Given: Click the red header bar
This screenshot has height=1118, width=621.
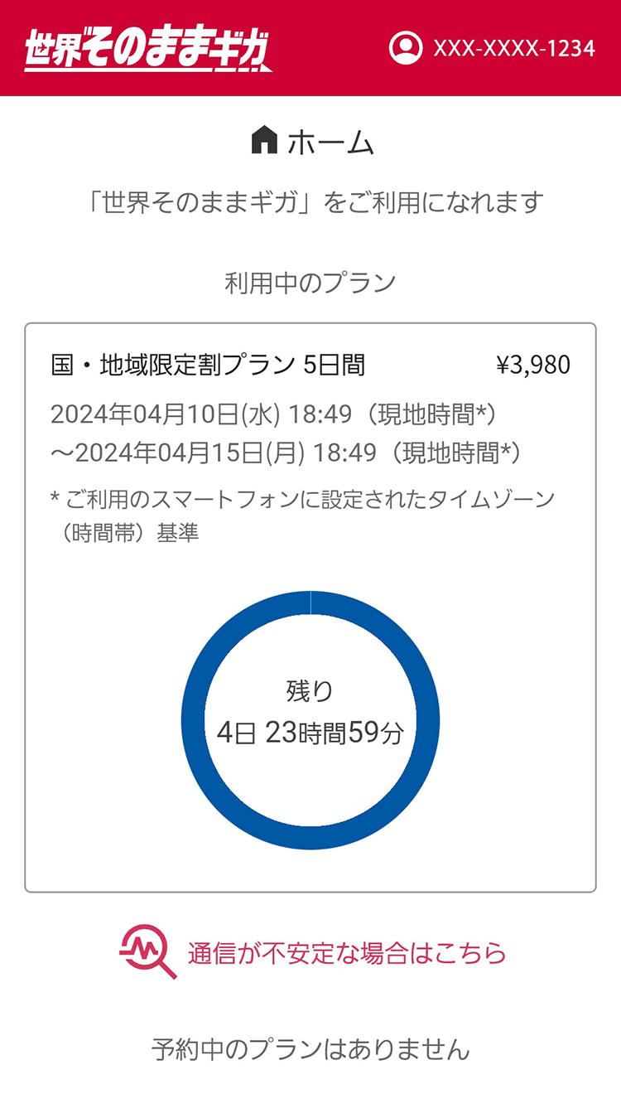Looking at the screenshot, I should pyautogui.click(x=310, y=48).
